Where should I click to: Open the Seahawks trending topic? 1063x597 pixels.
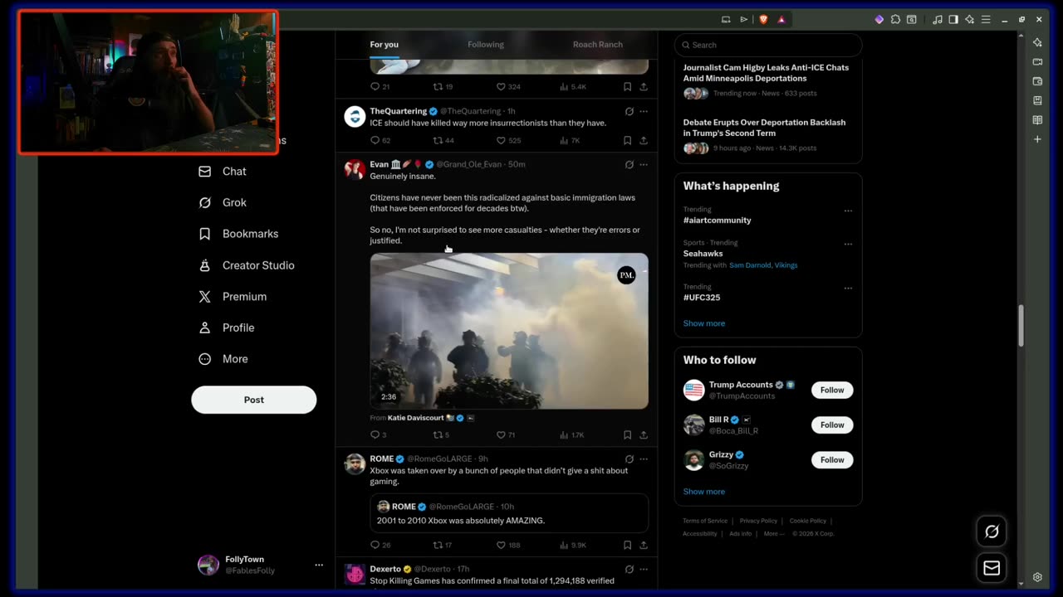703,254
